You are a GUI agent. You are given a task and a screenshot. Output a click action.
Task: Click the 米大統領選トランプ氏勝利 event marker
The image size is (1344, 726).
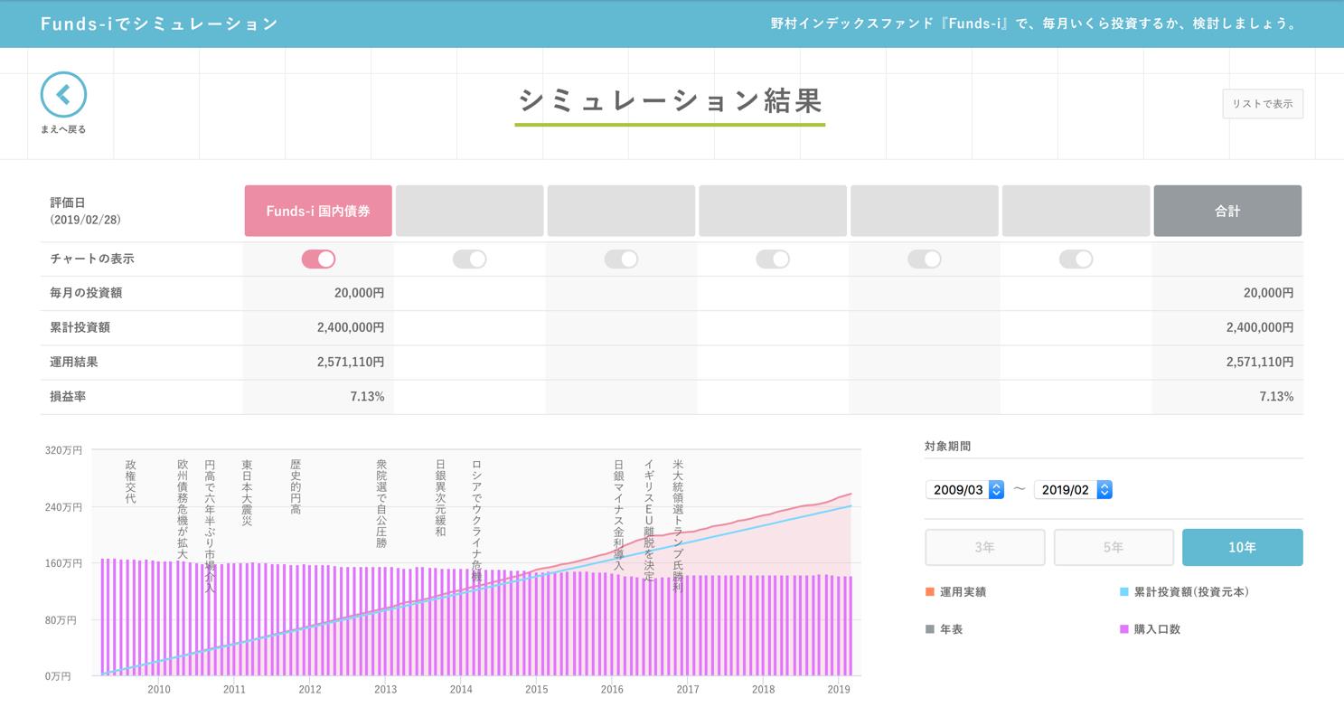click(x=678, y=526)
